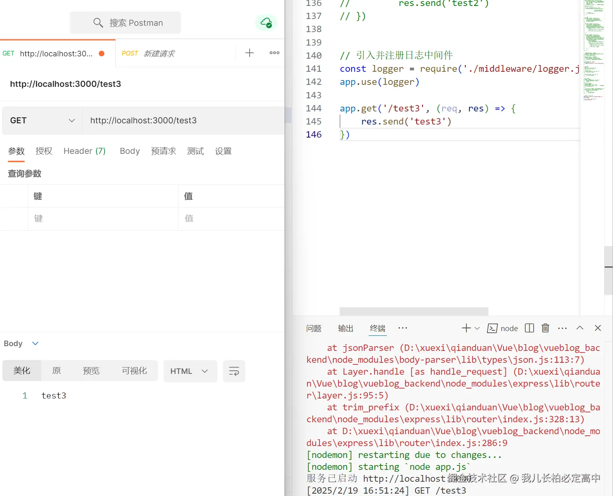The image size is (613, 496).
Task: Click the GET /test3 log line
Action: pos(386,491)
